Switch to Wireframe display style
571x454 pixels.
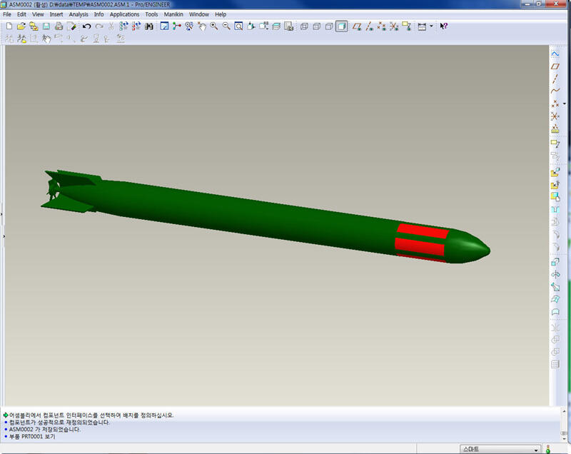click(304, 26)
